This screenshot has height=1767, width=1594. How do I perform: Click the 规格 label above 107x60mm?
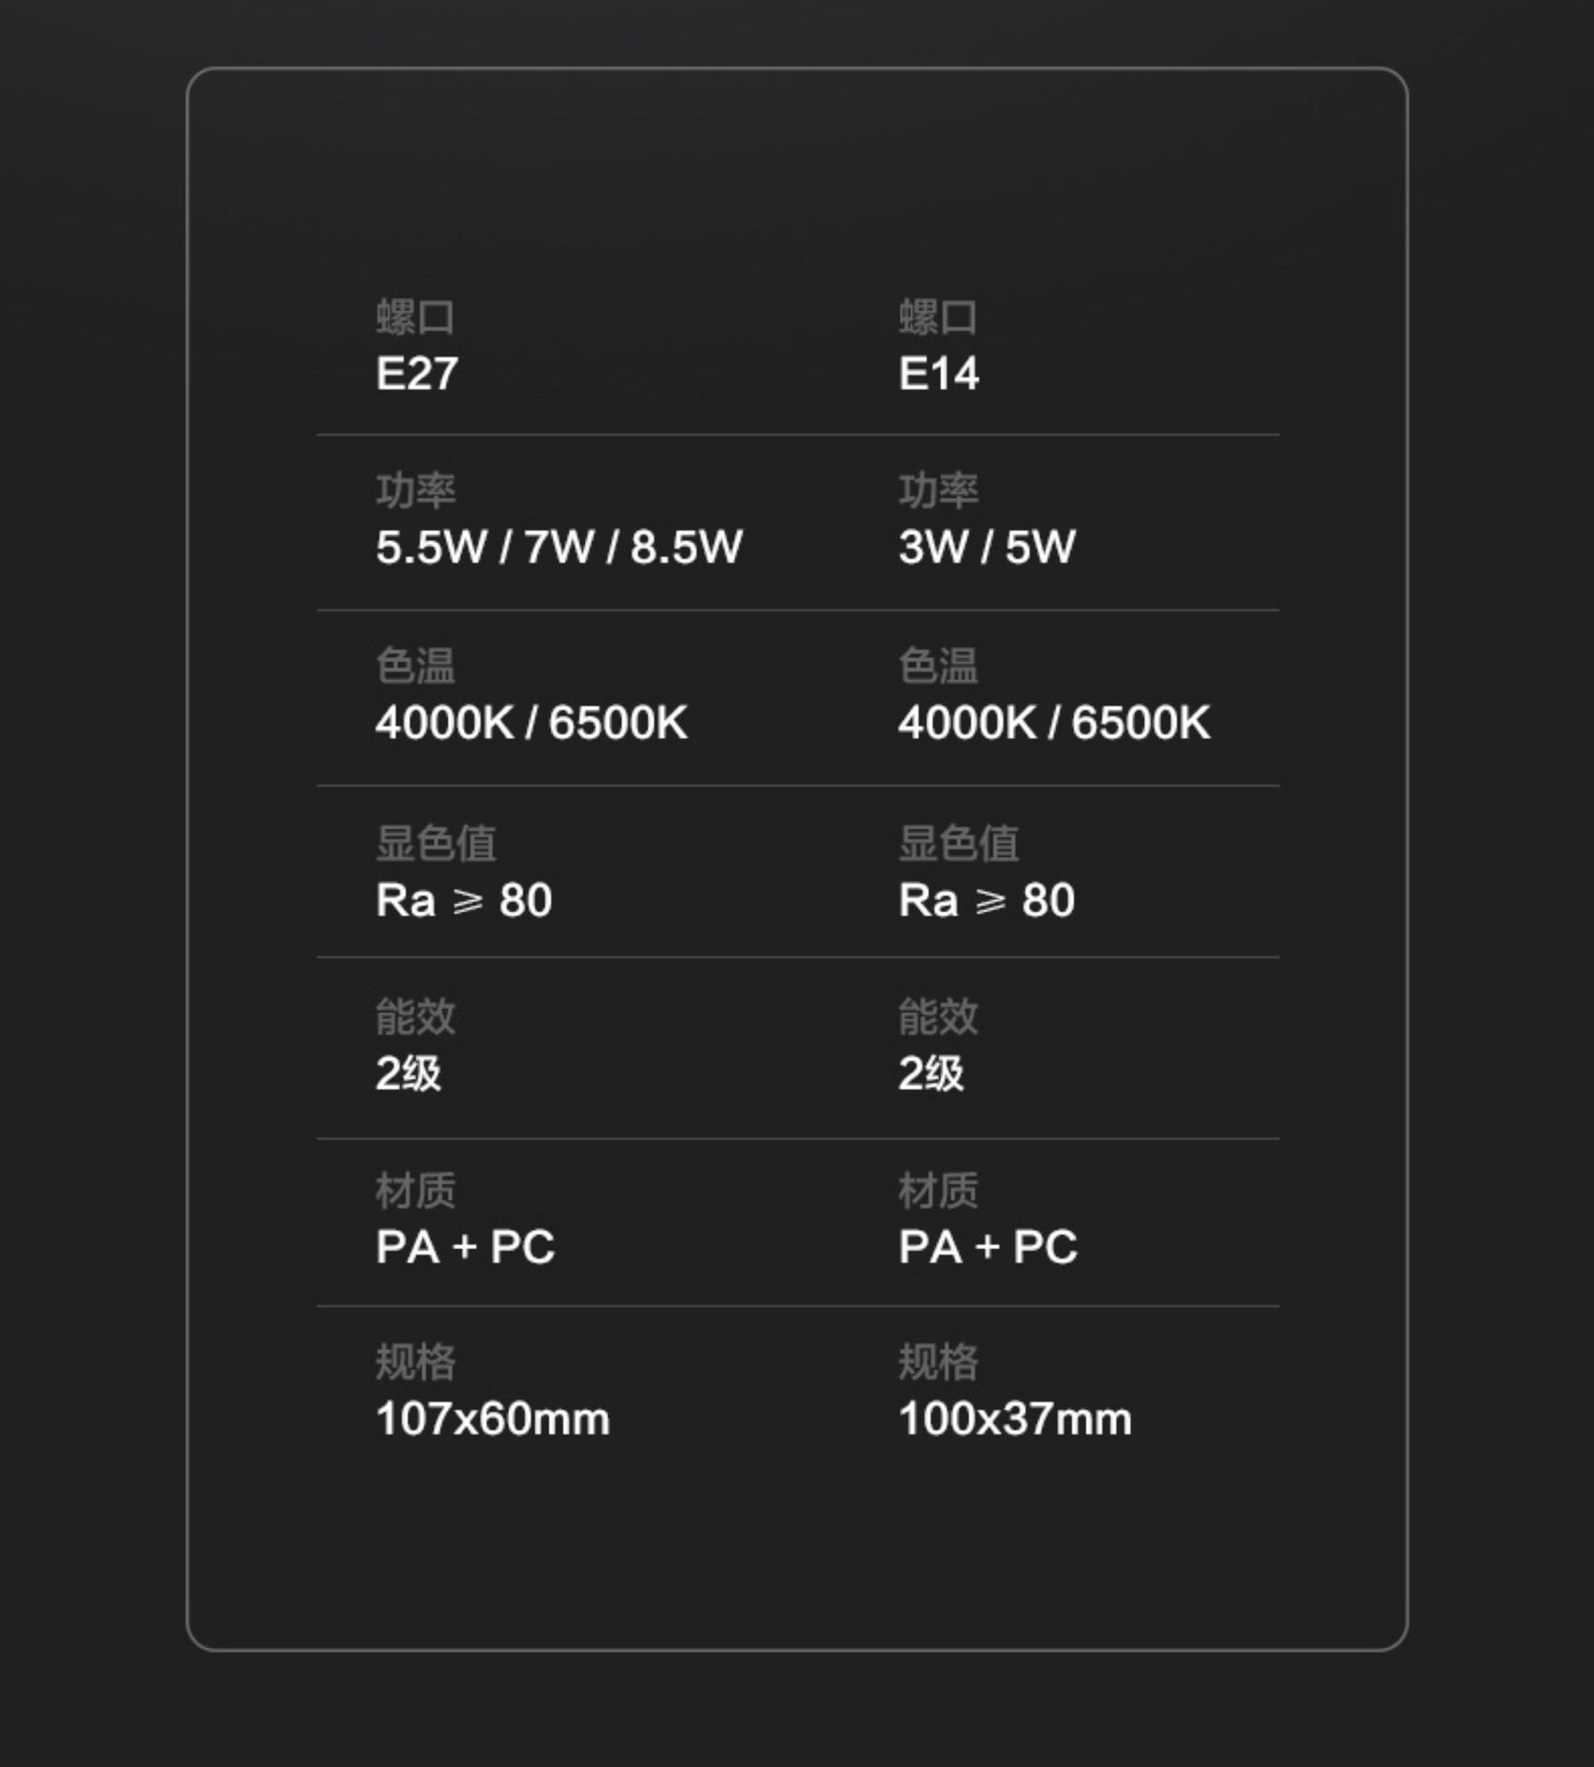click(x=415, y=1362)
